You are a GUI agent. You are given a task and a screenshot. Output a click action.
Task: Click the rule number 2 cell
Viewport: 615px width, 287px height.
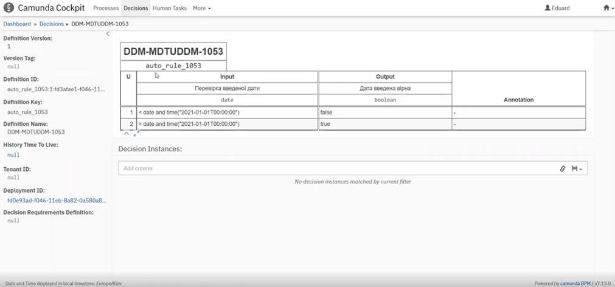128,124
